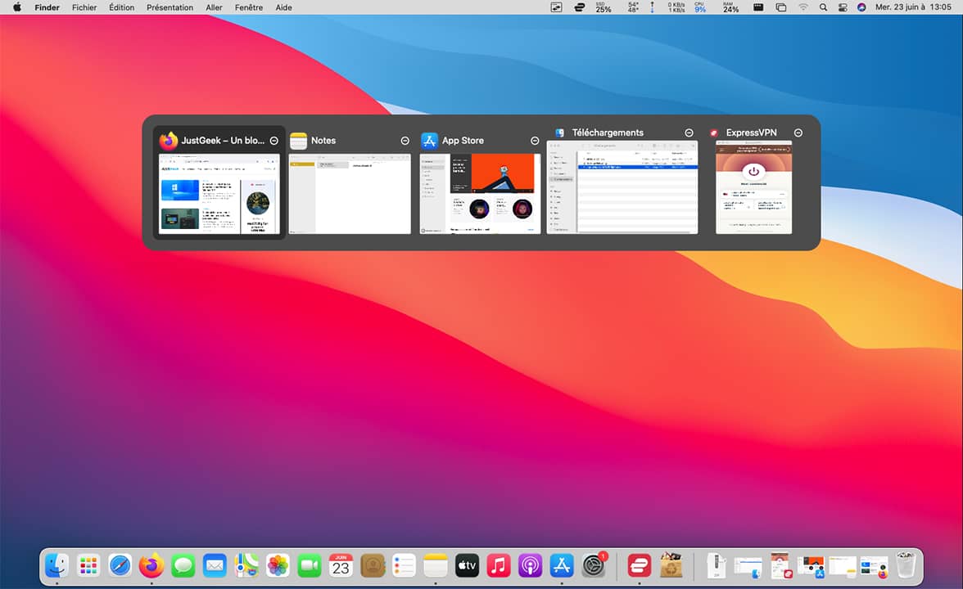Activate Siri from the menu bar
The height and width of the screenshot is (589, 963).
[861, 7]
